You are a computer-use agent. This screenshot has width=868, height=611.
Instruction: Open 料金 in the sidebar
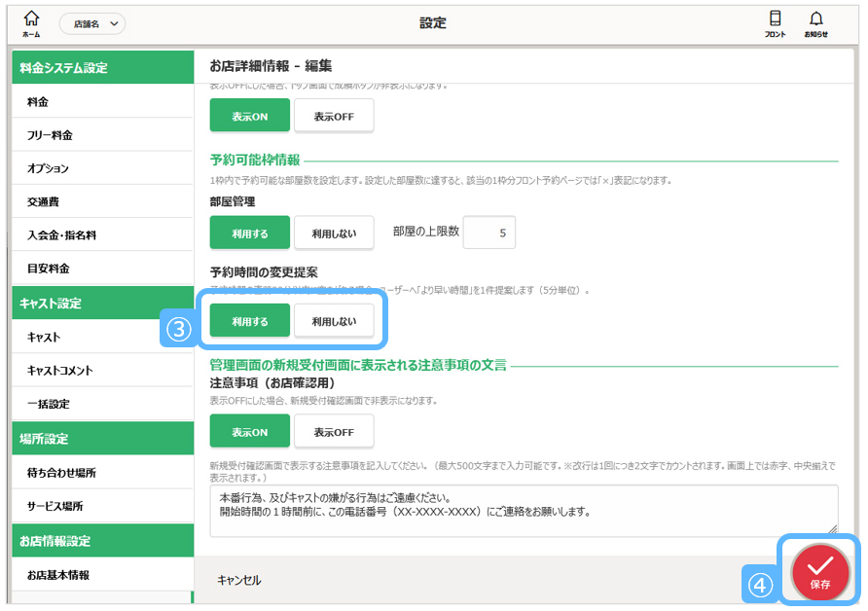[x=102, y=102]
